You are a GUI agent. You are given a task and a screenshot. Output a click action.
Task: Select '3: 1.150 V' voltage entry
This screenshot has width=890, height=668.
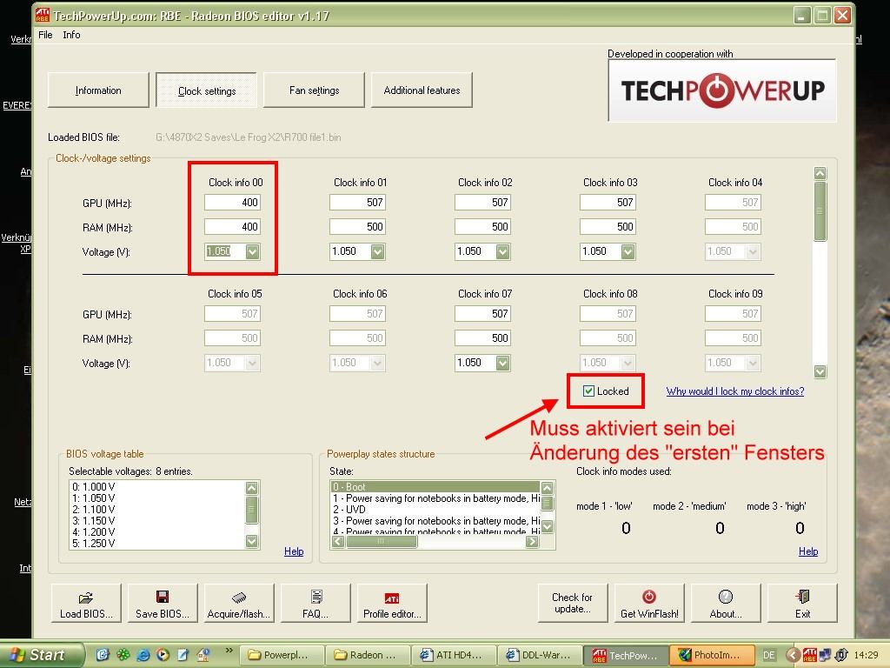click(x=157, y=521)
